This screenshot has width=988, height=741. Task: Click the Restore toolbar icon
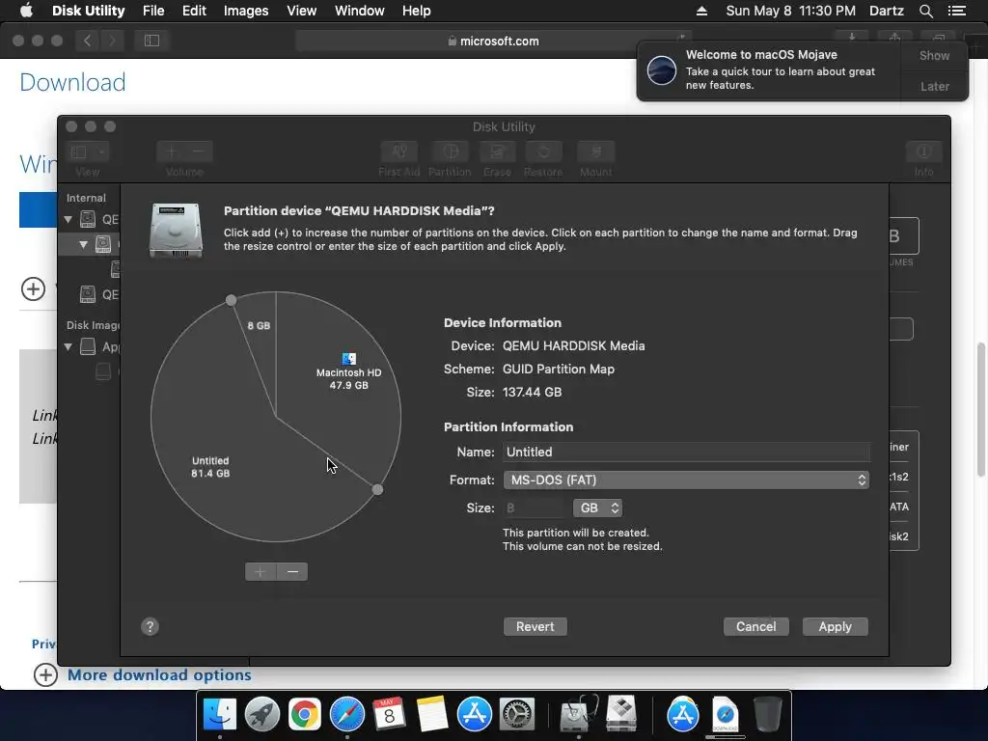click(543, 151)
